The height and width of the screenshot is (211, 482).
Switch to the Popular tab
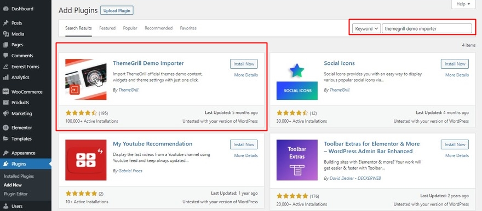pyautogui.click(x=130, y=28)
